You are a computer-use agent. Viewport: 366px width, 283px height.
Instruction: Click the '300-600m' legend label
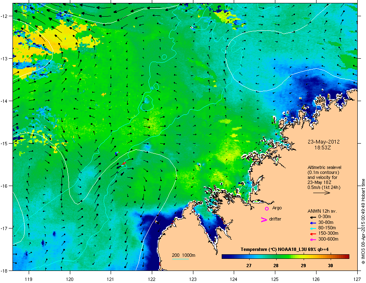click(328, 239)
